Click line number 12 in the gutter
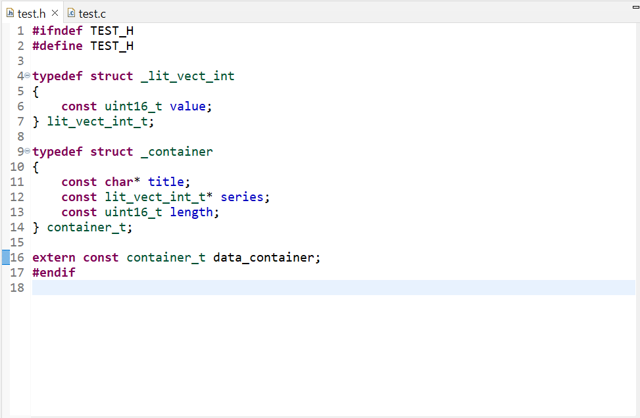 pos(16,197)
